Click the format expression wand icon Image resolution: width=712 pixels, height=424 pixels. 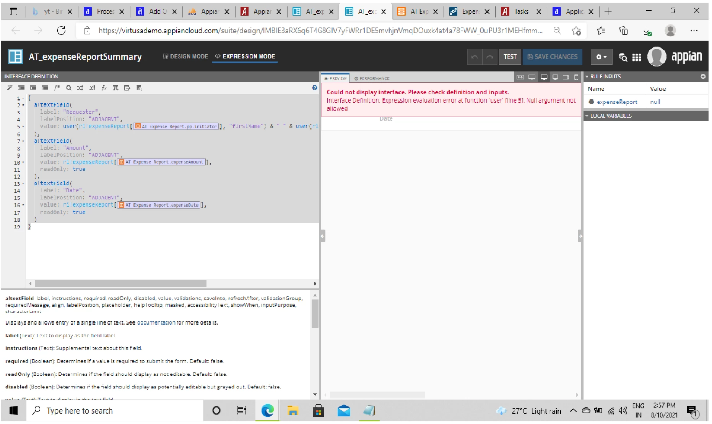10,88
